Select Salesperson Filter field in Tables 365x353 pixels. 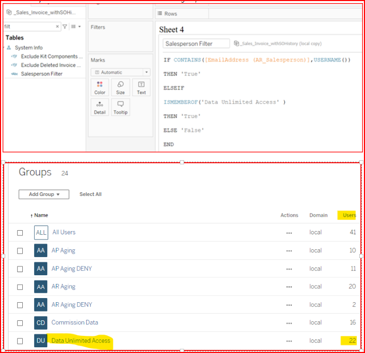41,74
